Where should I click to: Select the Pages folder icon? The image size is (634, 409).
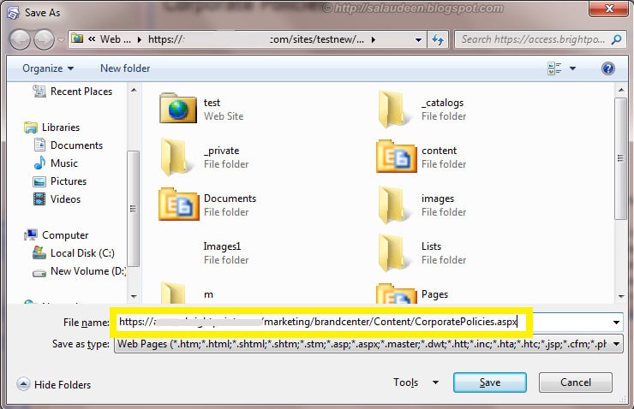pyautogui.click(x=396, y=293)
